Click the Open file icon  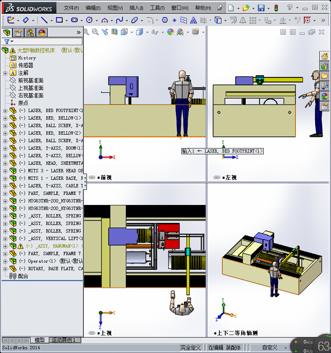(x=246, y=8)
